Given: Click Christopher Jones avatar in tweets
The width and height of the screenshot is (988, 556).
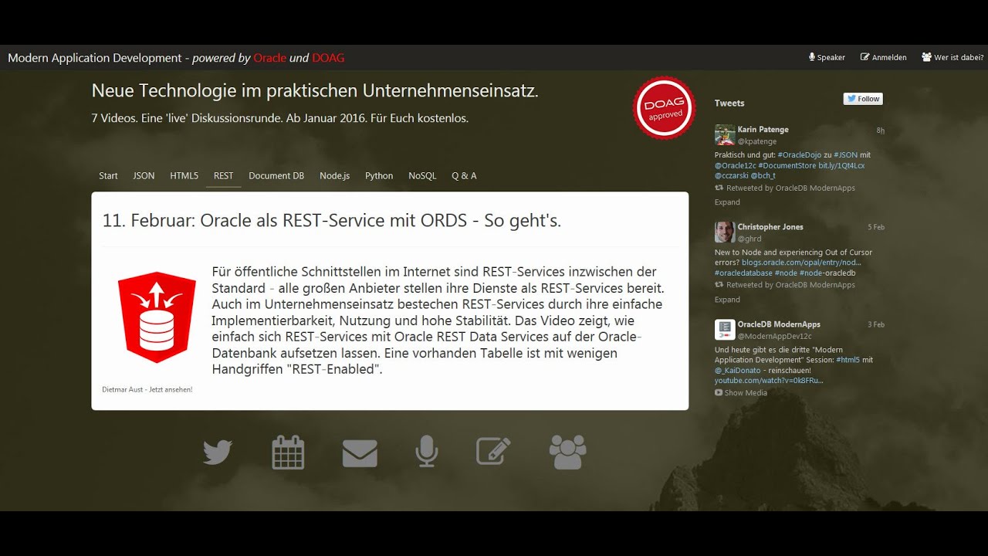Looking at the screenshot, I should 725,232.
